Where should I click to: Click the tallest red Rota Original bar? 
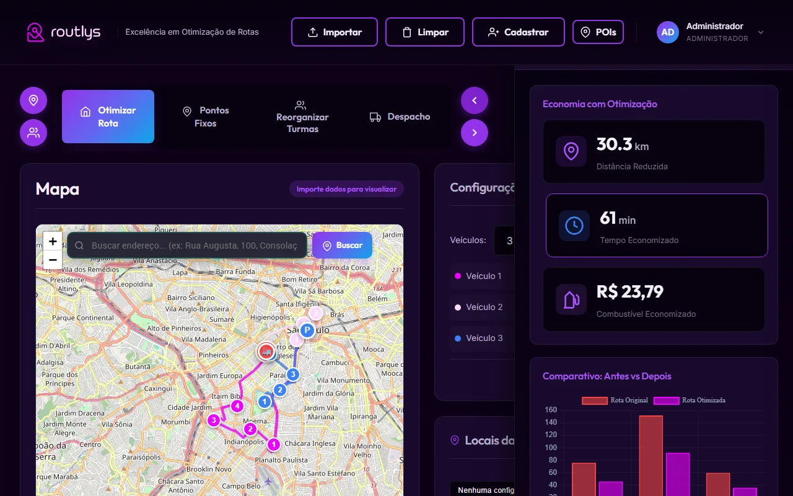(x=651, y=456)
